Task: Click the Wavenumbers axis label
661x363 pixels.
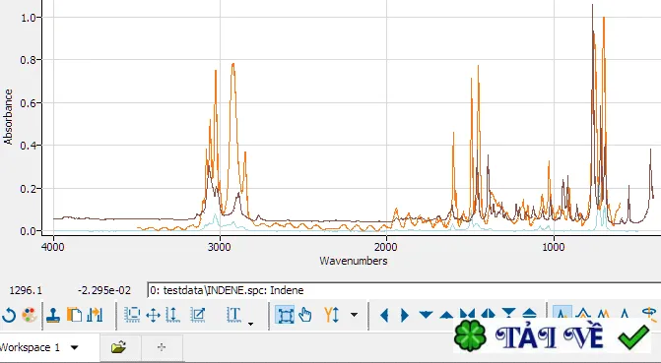Action: tap(354, 261)
